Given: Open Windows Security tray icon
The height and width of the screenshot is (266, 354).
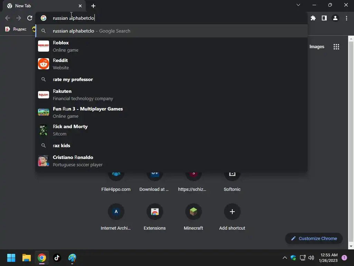Looking at the screenshot, I should 293,258.
